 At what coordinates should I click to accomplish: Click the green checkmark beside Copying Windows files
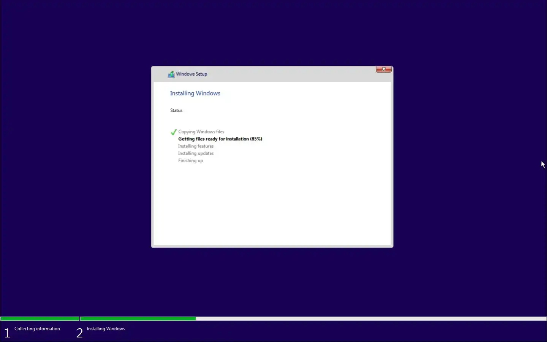[174, 132]
